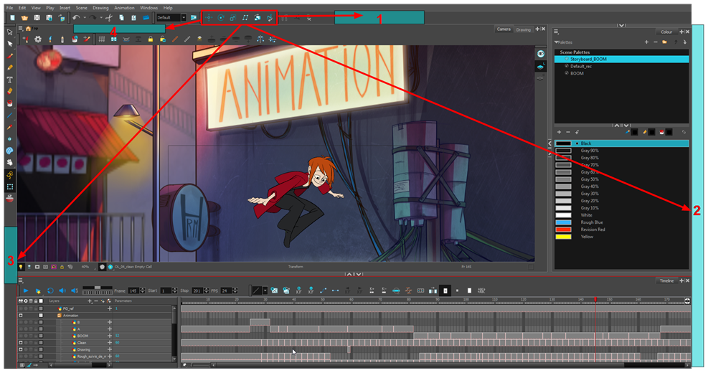The width and height of the screenshot is (708, 373).
Task: Select the Brush tool in the left toolbar
Action: (x=9, y=56)
